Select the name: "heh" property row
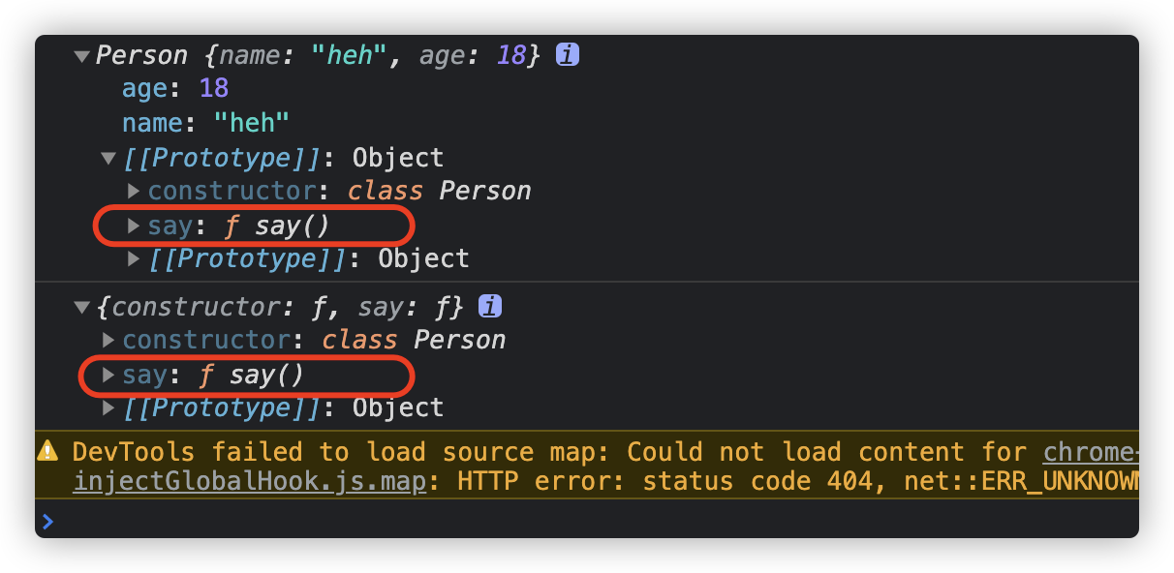 [206, 123]
